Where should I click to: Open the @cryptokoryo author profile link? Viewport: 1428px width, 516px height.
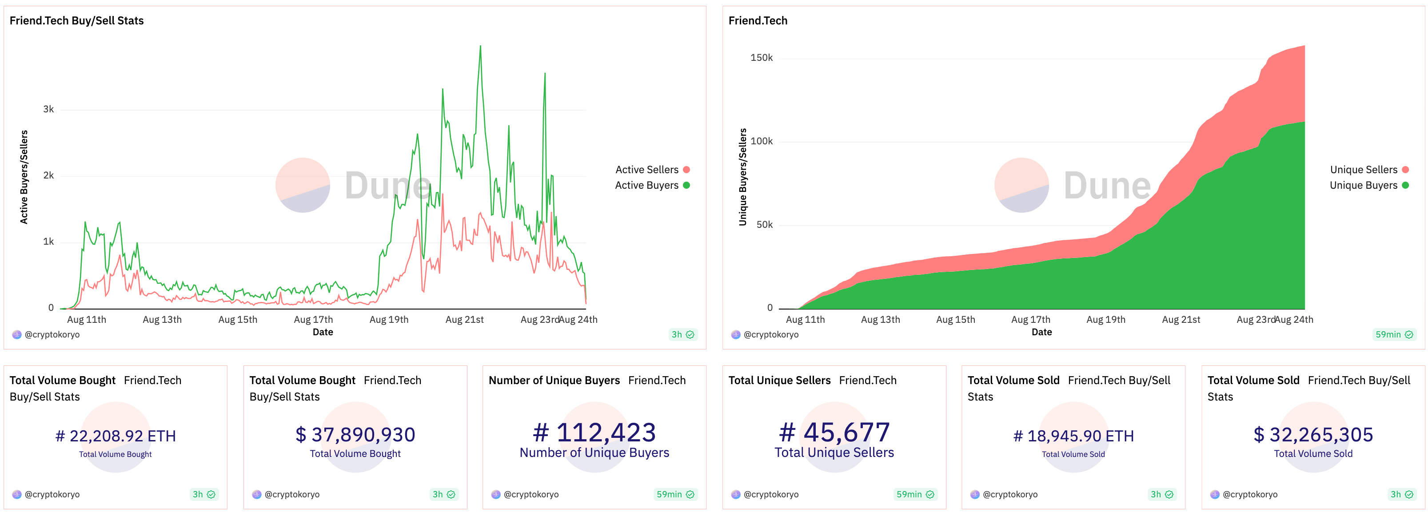(53, 334)
